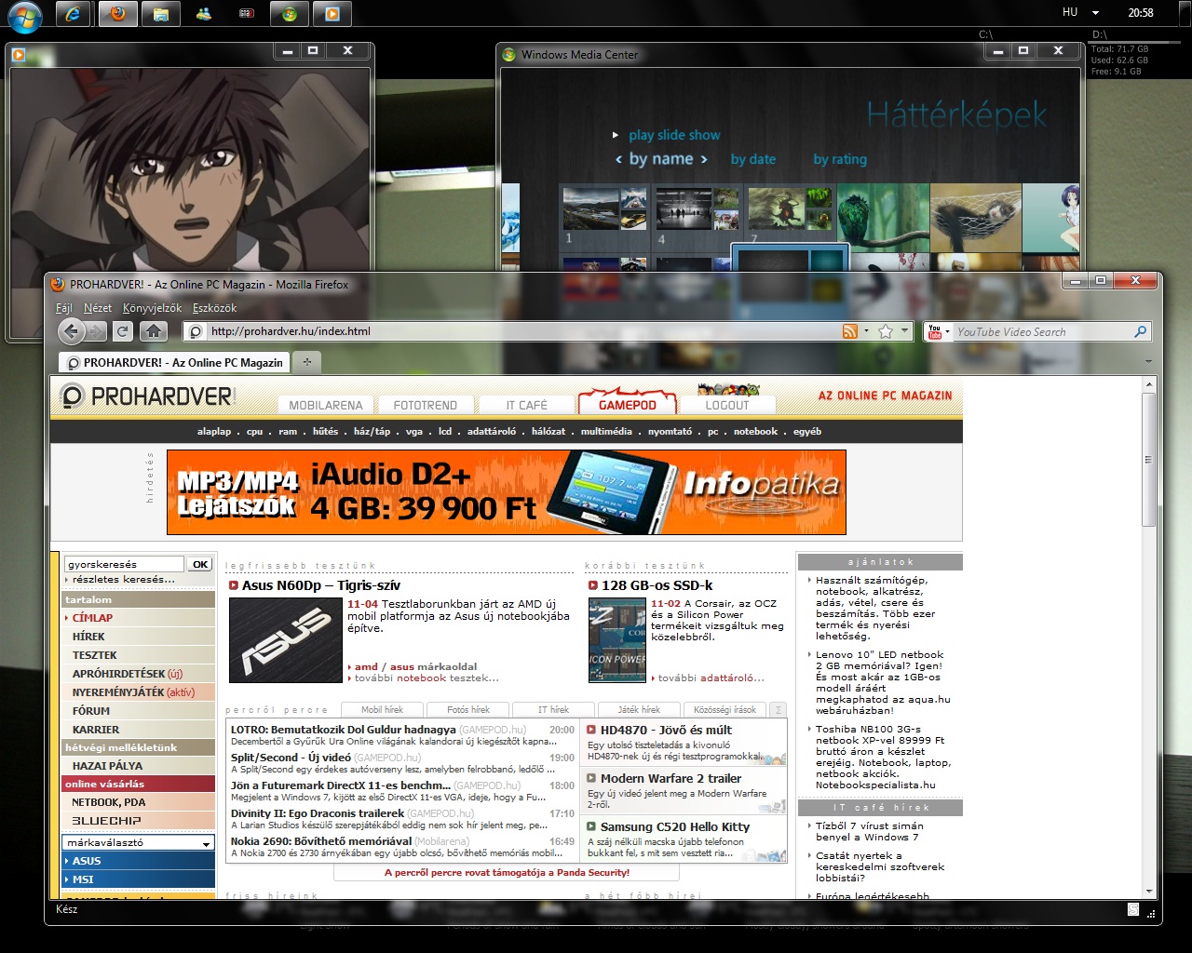Open részletes keresés link
Image resolution: width=1192 pixels, height=953 pixels.
coord(124,579)
